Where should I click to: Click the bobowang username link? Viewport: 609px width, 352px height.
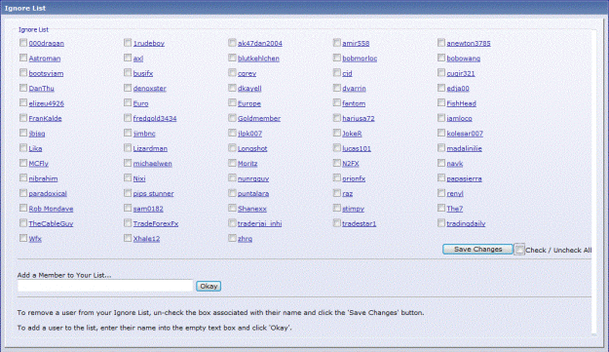click(463, 59)
